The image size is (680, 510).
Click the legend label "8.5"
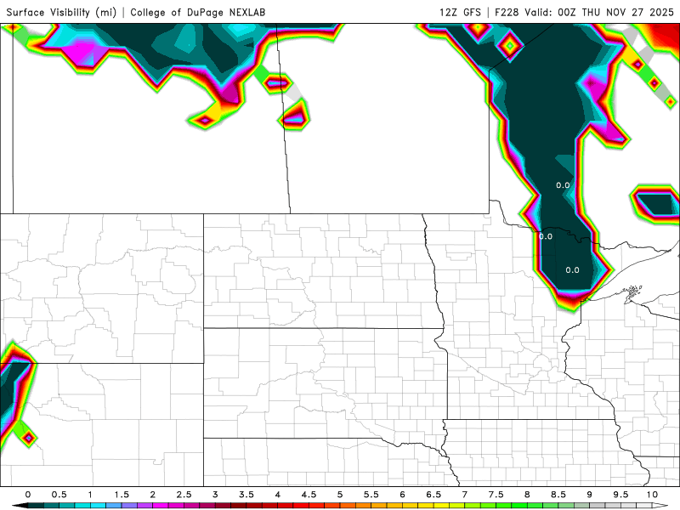coord(558,495)
